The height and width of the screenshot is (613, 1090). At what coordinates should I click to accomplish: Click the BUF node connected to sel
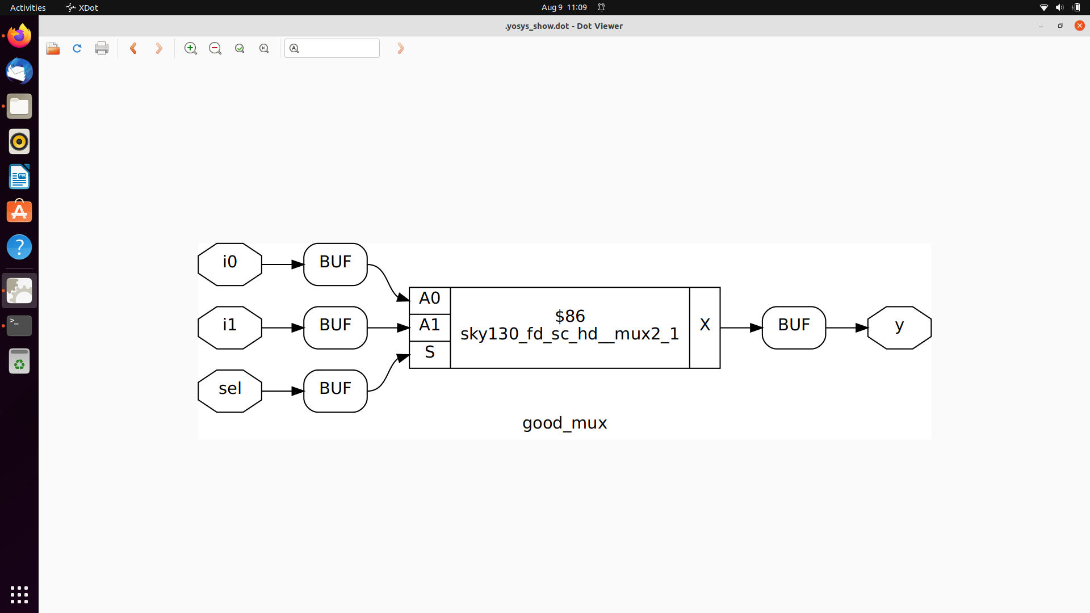335,390
